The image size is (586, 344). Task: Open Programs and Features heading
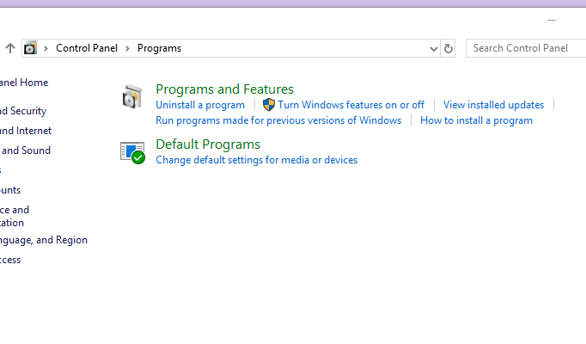click(x=224, y=89)
